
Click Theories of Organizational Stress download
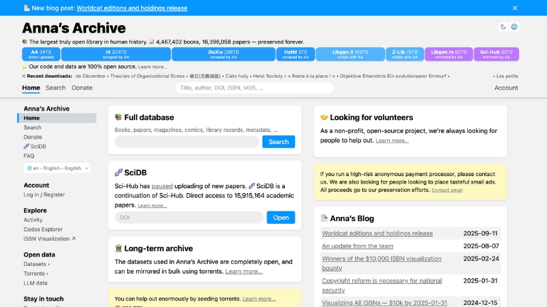[x=147, y=76]
